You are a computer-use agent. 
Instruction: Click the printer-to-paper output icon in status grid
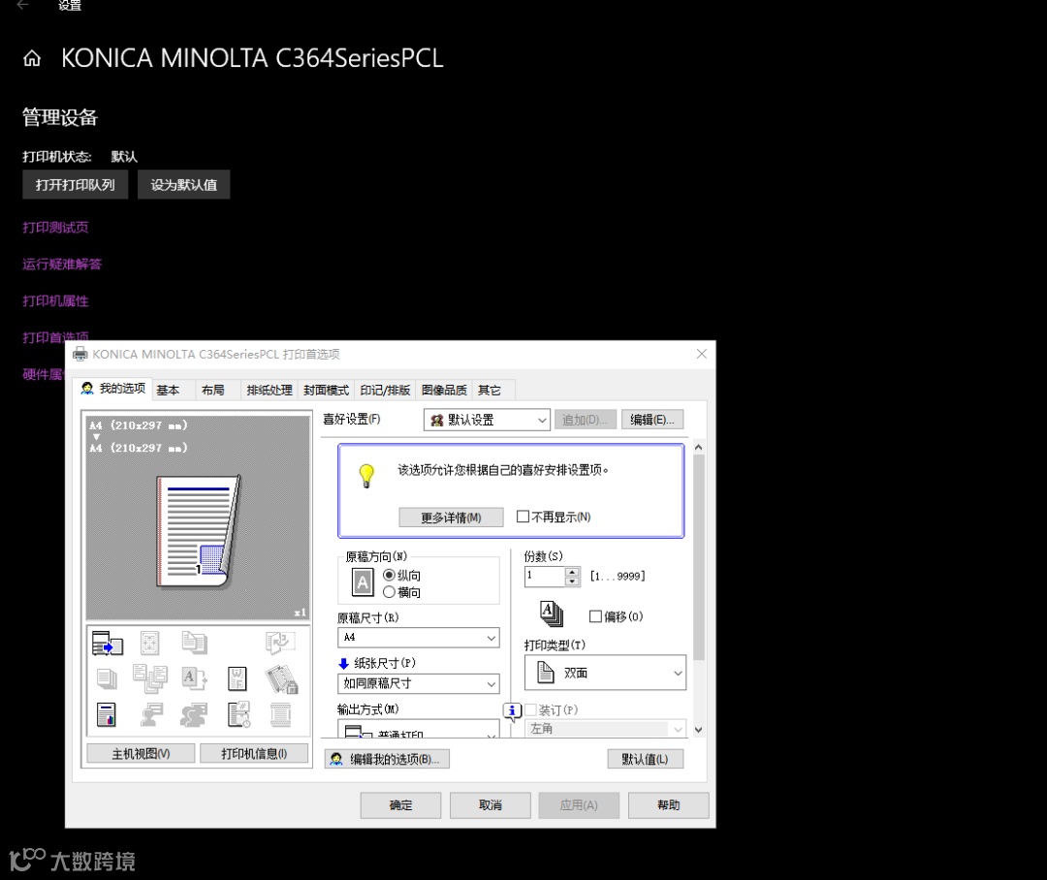[x=107, y=643]
